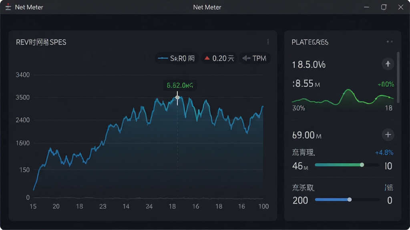Click the 46 M value
Screen dimensions: 410x230
pos(300,166)
